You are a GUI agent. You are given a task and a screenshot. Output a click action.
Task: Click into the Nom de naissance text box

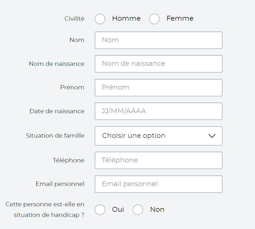click(158, 64)
